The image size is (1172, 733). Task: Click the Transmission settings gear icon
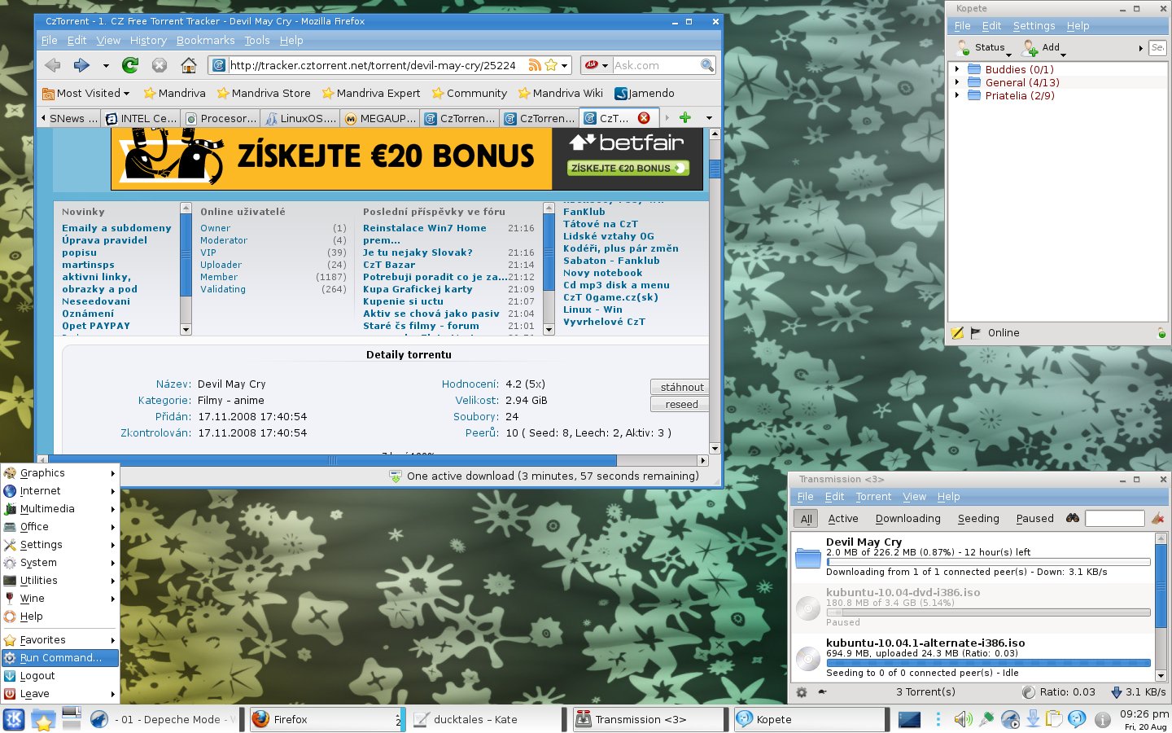pos(802,691)
